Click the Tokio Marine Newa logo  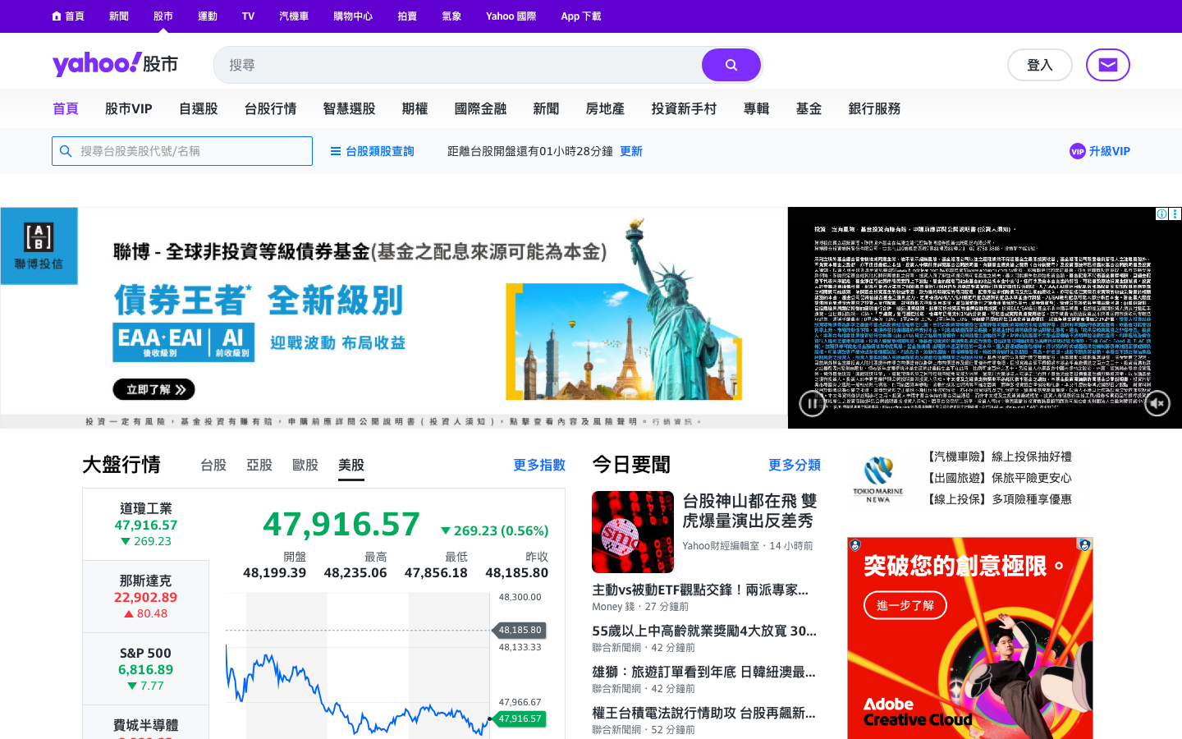click(877, 479)
